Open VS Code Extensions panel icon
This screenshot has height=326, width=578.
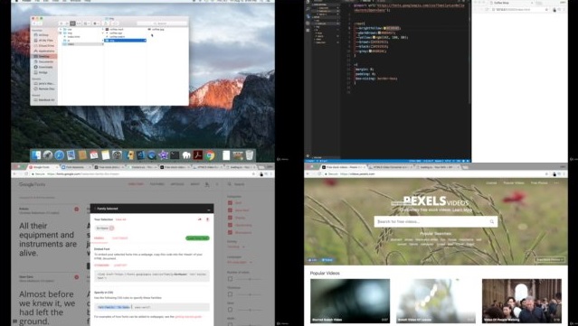(308, 30)
